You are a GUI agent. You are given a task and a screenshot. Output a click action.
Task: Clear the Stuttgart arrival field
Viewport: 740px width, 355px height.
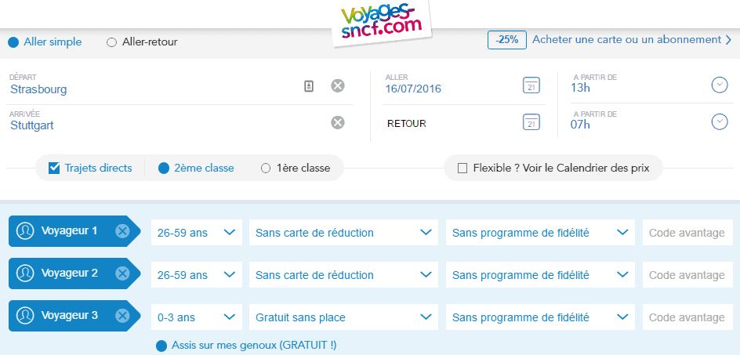[x=337, y=121]
